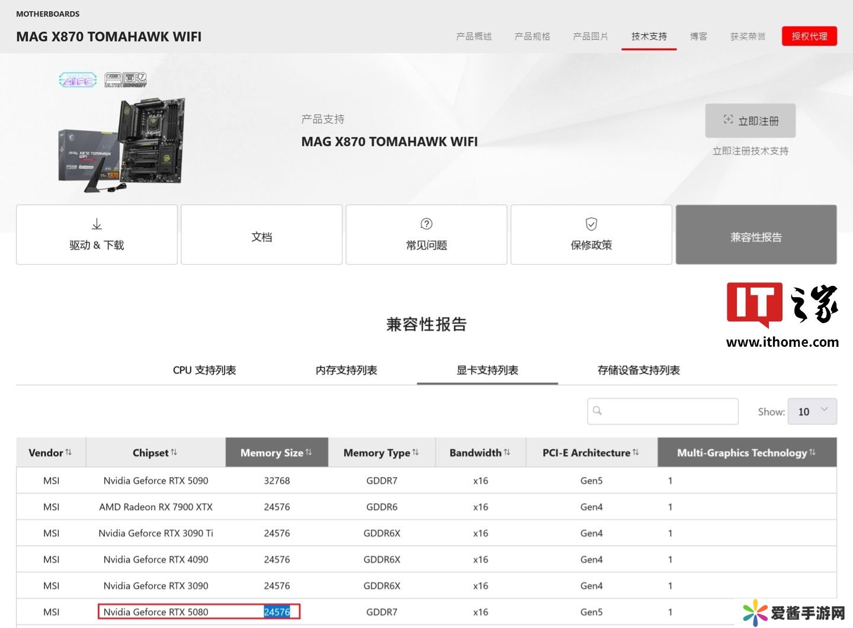
Task: Go to 产品规格 in top navigation
Action: click(532, 37)
